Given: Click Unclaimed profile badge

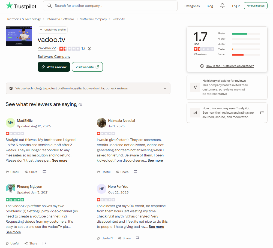Looking at the screenshot, I should pyautogui.click(x=53, y=30).
